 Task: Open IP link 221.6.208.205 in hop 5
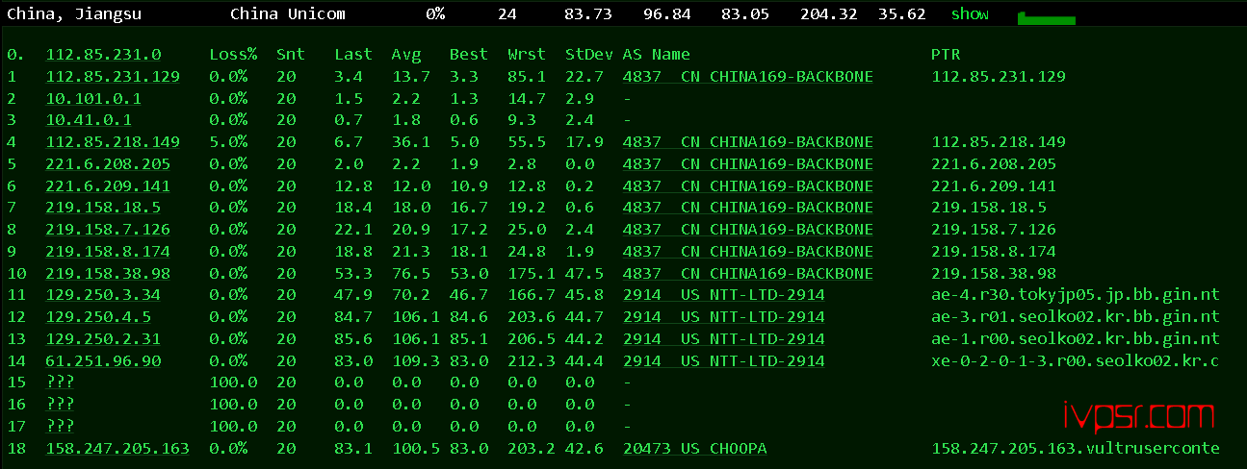point(108,164)
